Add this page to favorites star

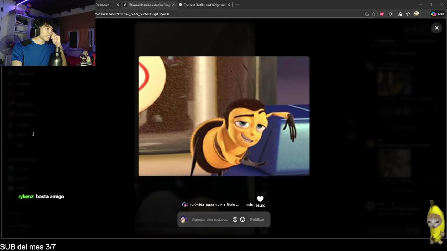pos(374,14)
